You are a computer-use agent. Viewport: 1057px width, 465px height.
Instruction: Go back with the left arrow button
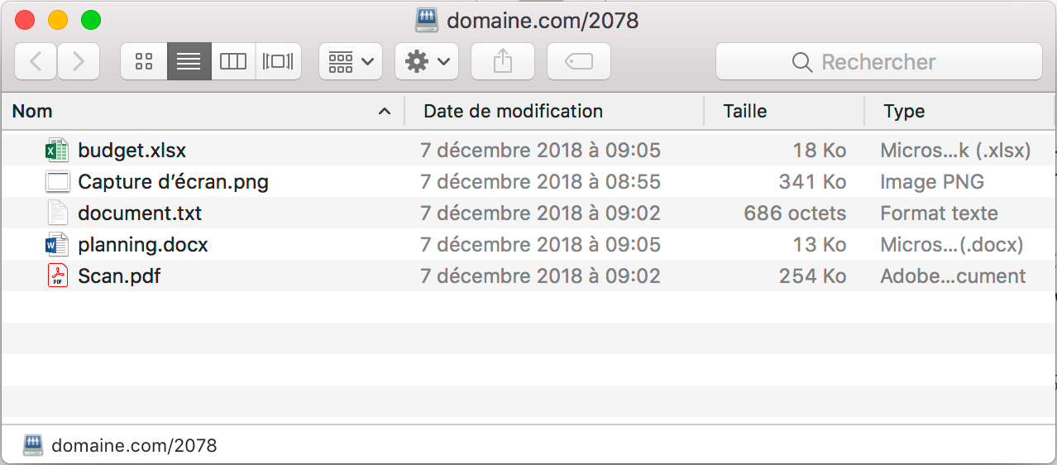[36, 61]
